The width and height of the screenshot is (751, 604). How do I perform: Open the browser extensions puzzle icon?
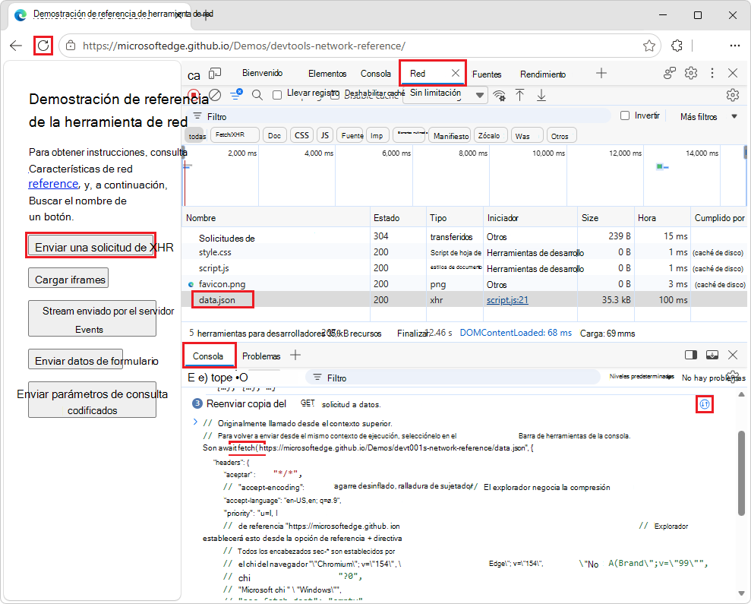(x=677, y=46)
